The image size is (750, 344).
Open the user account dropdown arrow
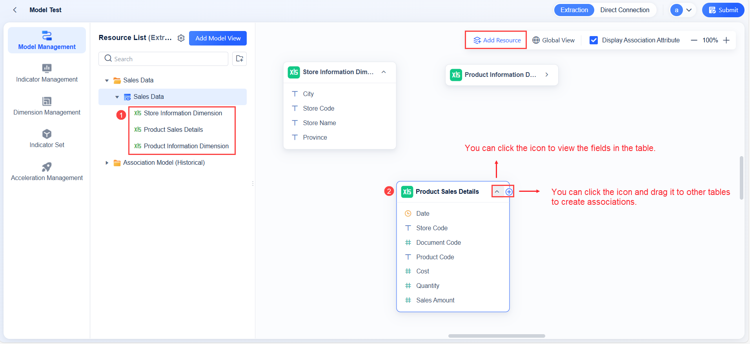click(x=689, y=10)
